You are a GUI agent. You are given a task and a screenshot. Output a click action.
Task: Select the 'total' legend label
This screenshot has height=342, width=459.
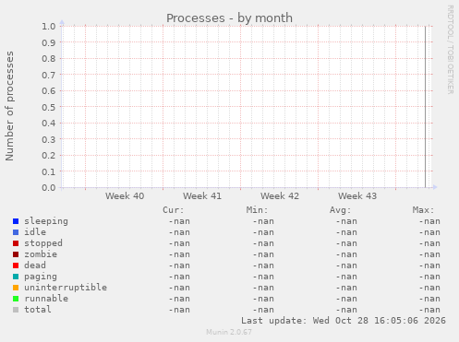pyautogui.click(x=38, y=310)
